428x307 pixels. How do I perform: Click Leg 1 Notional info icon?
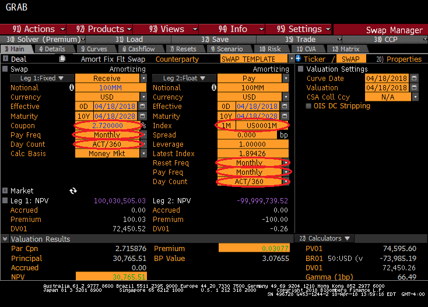coord(72,87)
